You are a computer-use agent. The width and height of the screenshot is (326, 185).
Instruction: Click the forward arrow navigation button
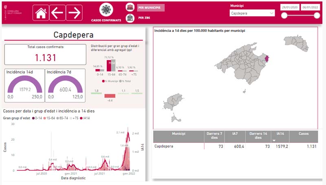[x=74, y=13]
